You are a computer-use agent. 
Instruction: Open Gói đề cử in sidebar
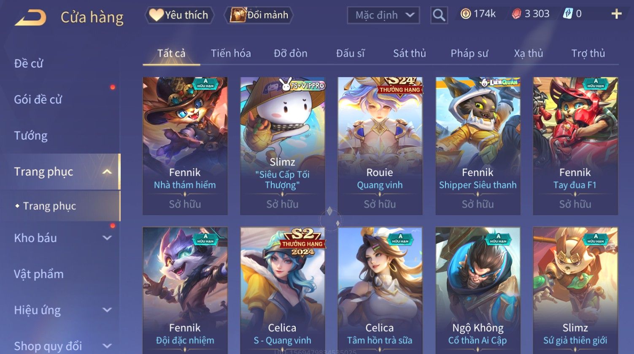tap(38, 100)
